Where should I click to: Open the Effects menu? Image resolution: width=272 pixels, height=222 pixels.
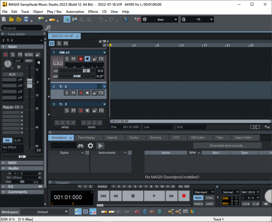pyautogui.click(x=93, y=12)
